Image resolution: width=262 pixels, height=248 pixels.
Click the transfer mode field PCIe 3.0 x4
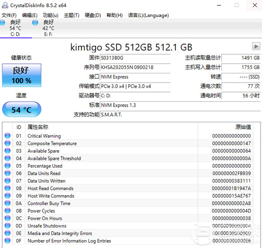tap(135, 86)
